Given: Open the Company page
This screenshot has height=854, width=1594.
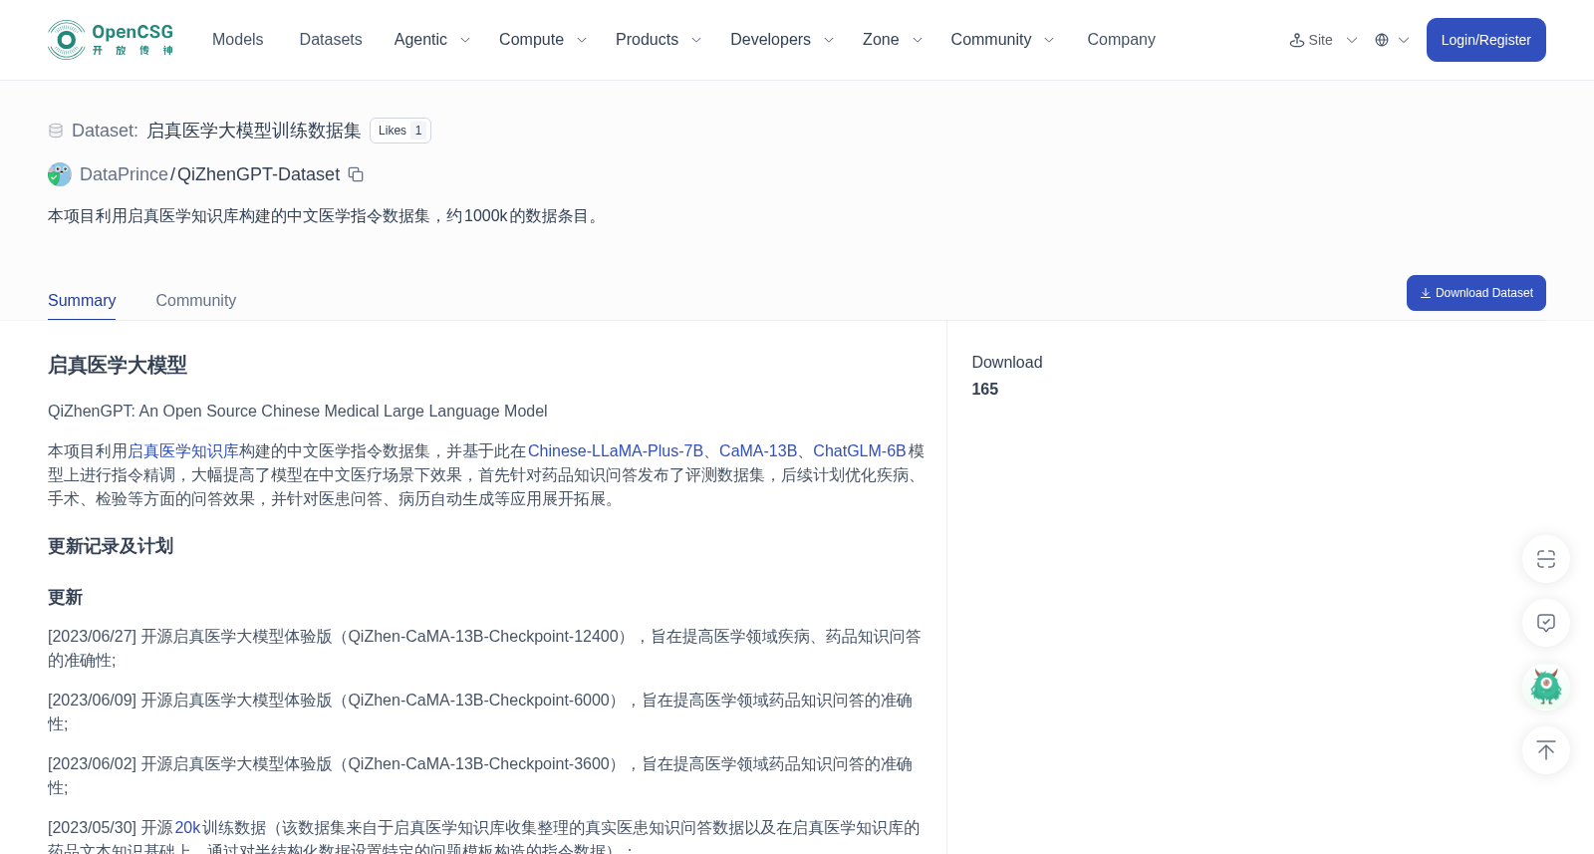Looking at the screenshot, I should coord(1121,40).
